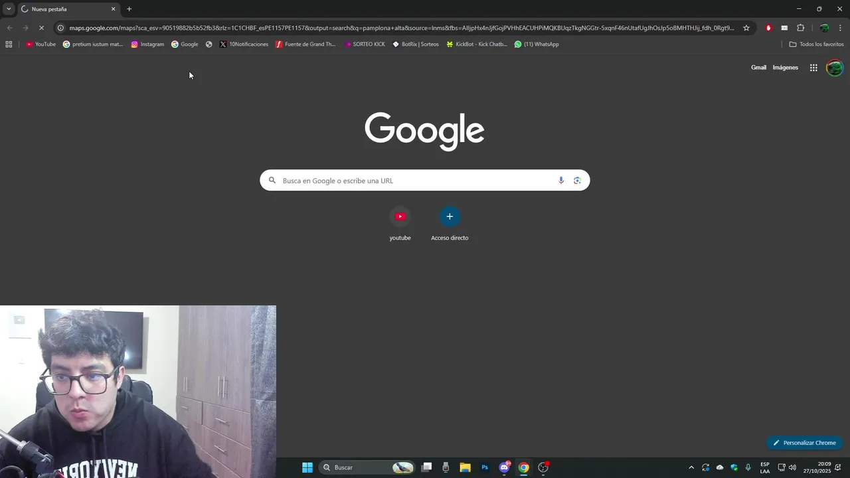Screen dimensions: 850x478
Task: Open Discord from the taskbar
Action: [x=505, y=467]
